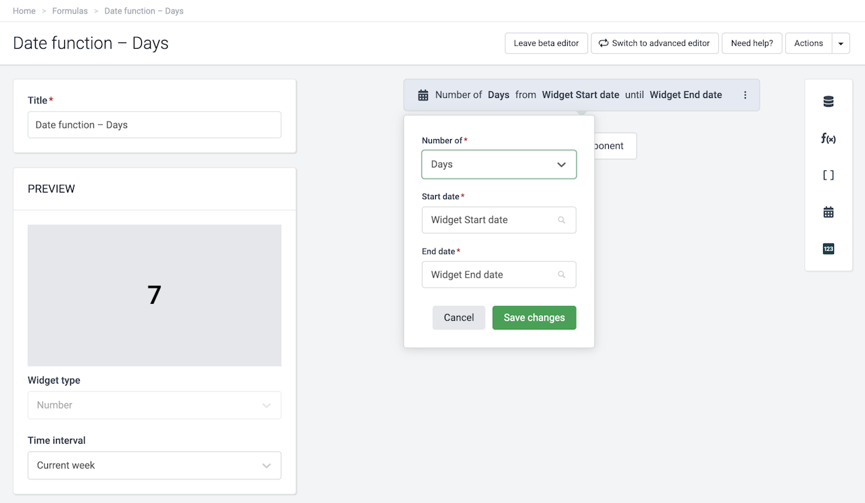Click the search icon in Start date field

(562, 220)
